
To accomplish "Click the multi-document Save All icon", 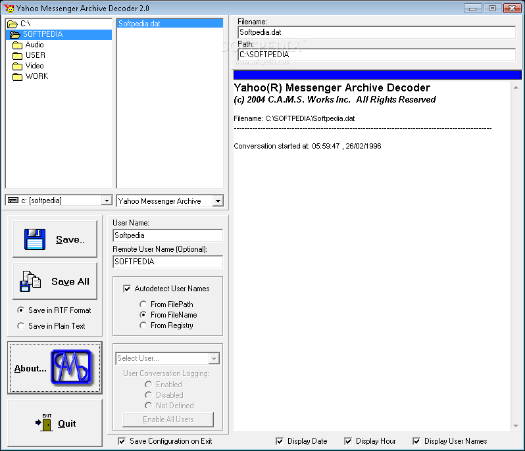I will [30, 281].
